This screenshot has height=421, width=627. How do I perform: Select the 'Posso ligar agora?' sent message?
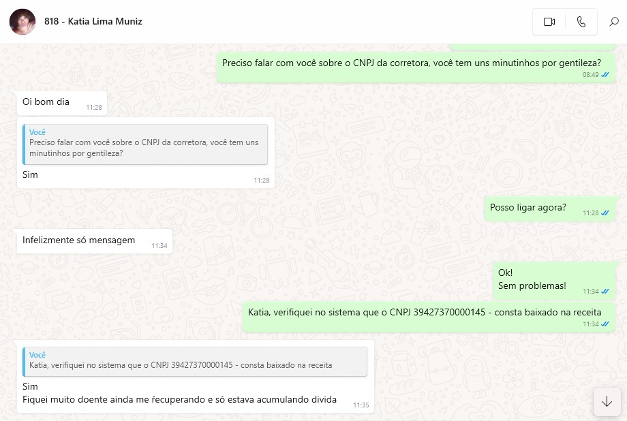[550, 208]
